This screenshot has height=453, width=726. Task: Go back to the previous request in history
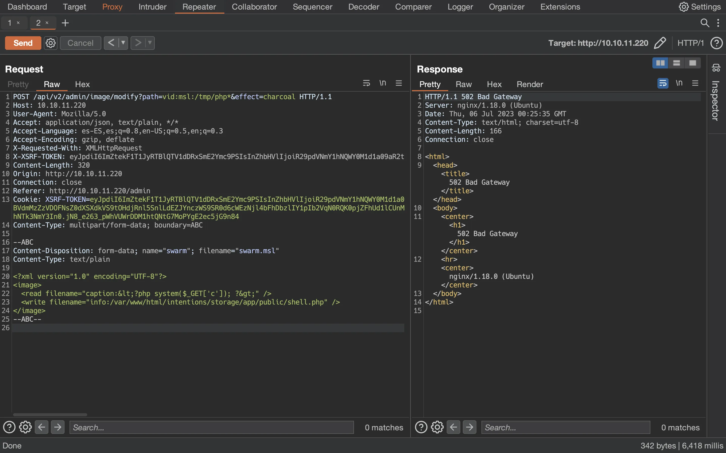(111, 43)
